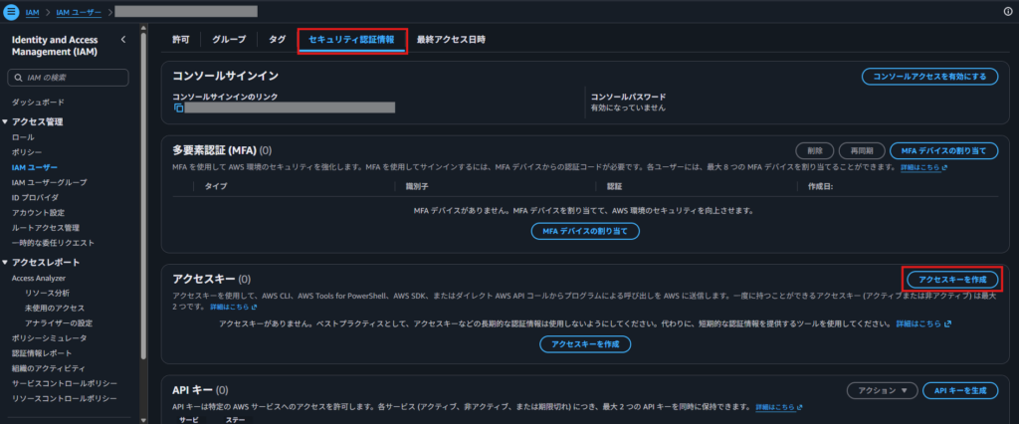
Task: Open ダッシュボード in sidebar
Action: tap(38, 103)
